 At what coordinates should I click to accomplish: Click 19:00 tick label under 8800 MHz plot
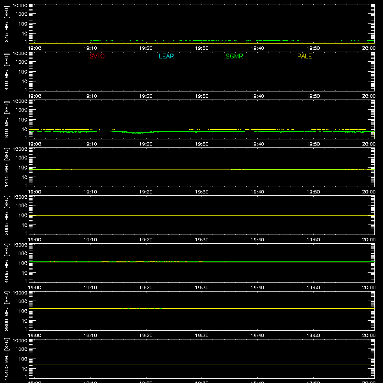pos(34,336)
